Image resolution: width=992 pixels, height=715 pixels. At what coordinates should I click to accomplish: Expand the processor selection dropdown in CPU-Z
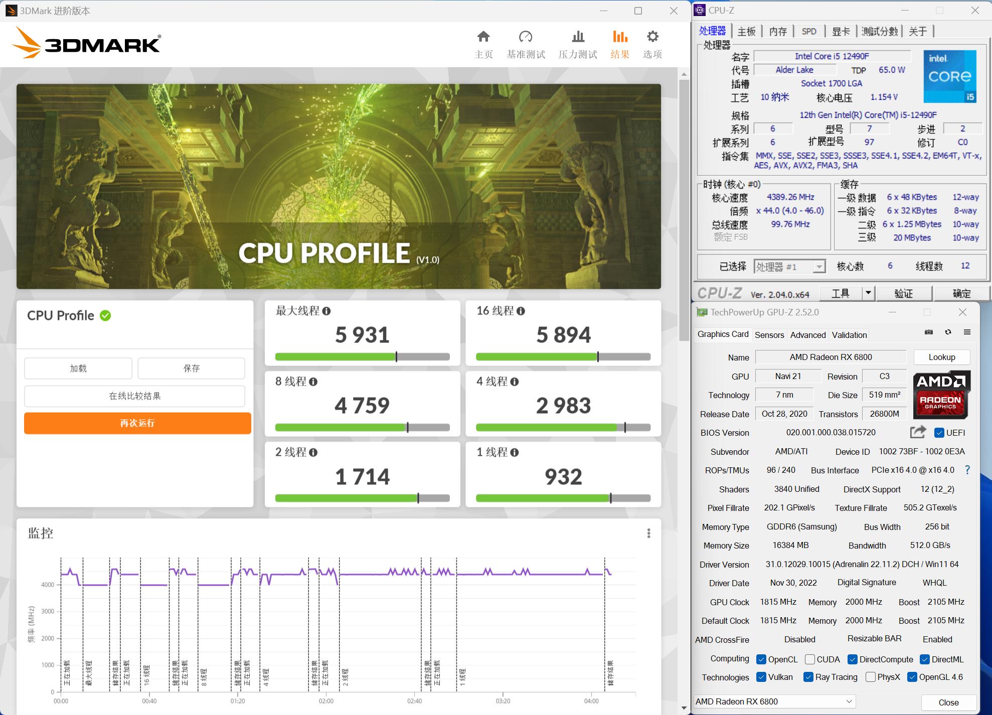pos(818,267)
